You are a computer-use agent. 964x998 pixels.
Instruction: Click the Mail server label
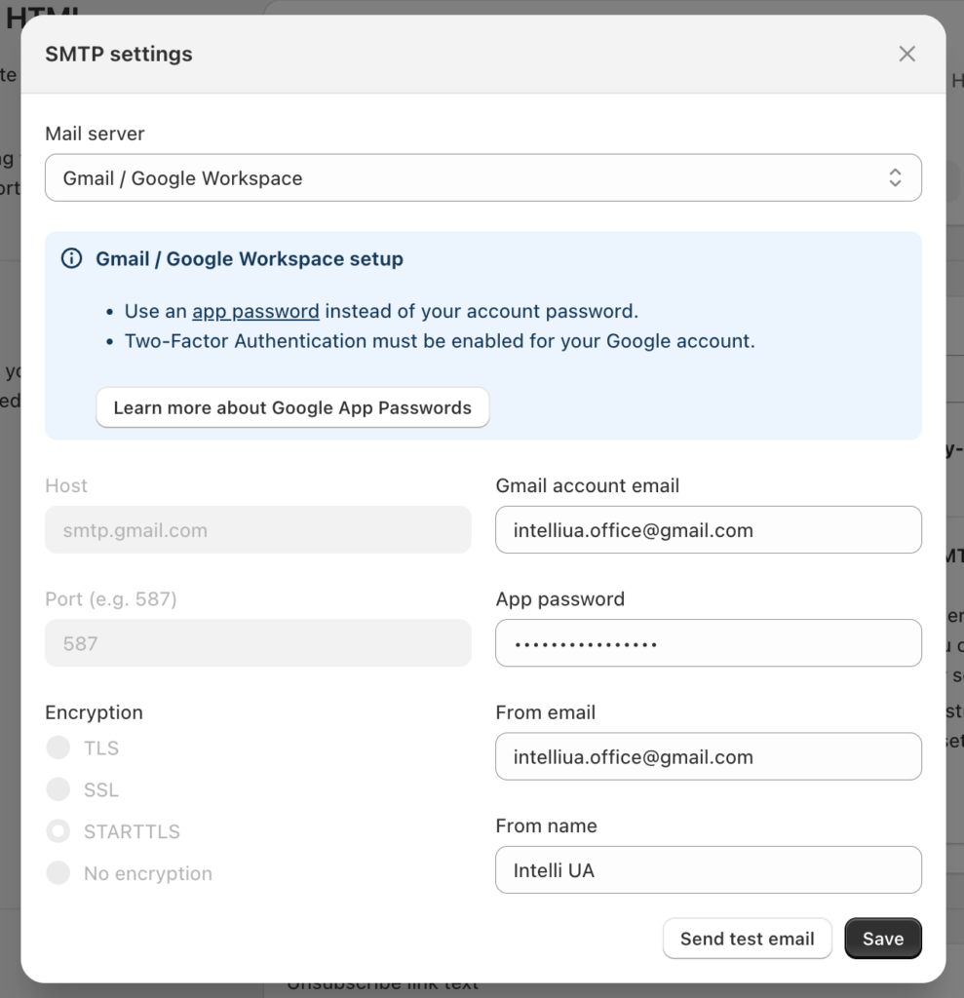(x=95, y=134)
